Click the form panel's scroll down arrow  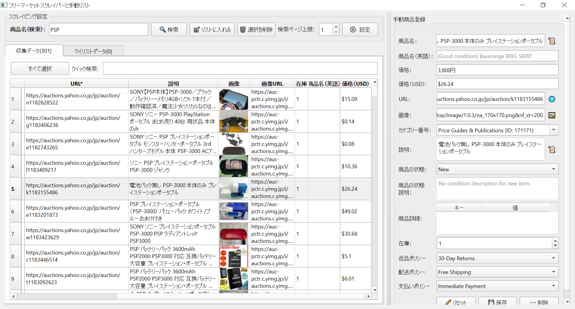[x=567, y=302]
